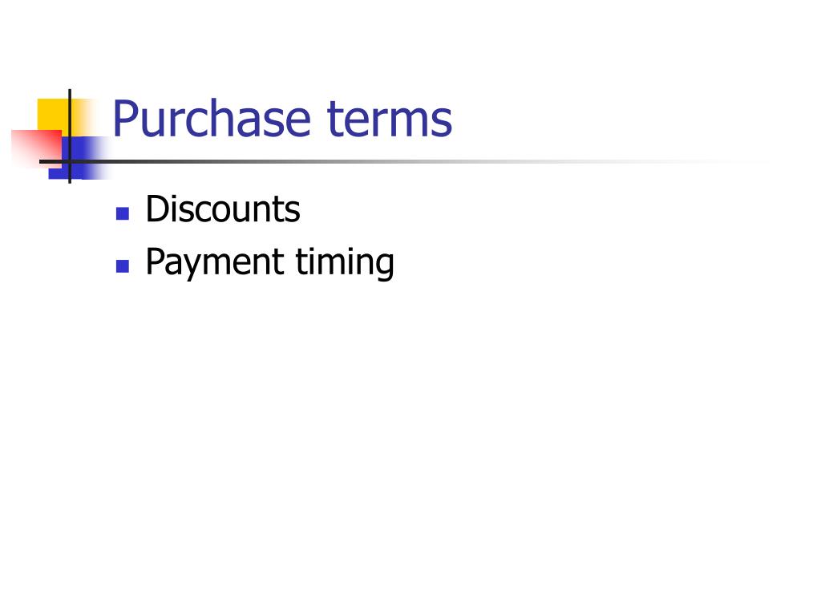Screen dimensions: 821x616
Task: Click the capital "D" of "Discounts"
Action: 157,209
